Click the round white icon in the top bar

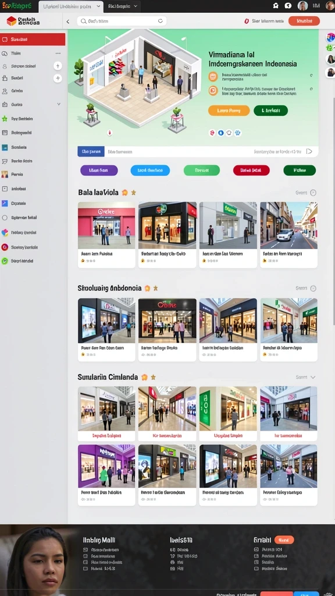[288, 6]
